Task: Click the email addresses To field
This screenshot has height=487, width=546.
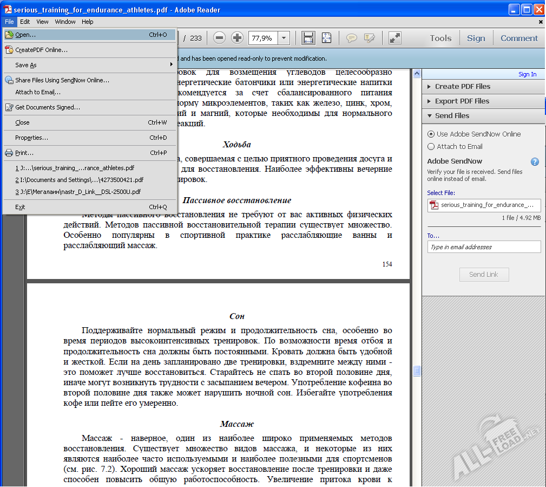Action: 483,246
